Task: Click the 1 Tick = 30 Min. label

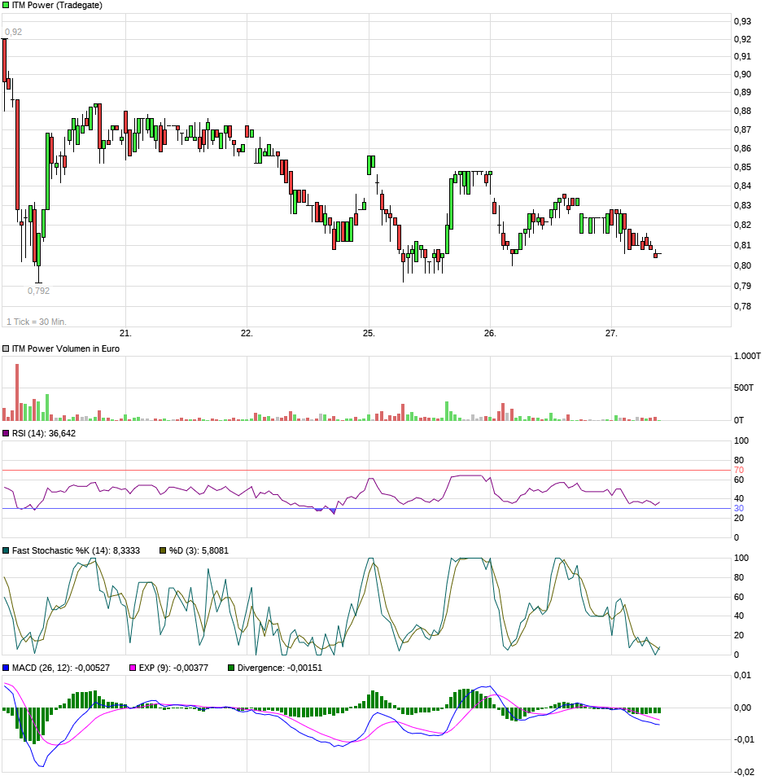Action: click(x=36, y=321)
